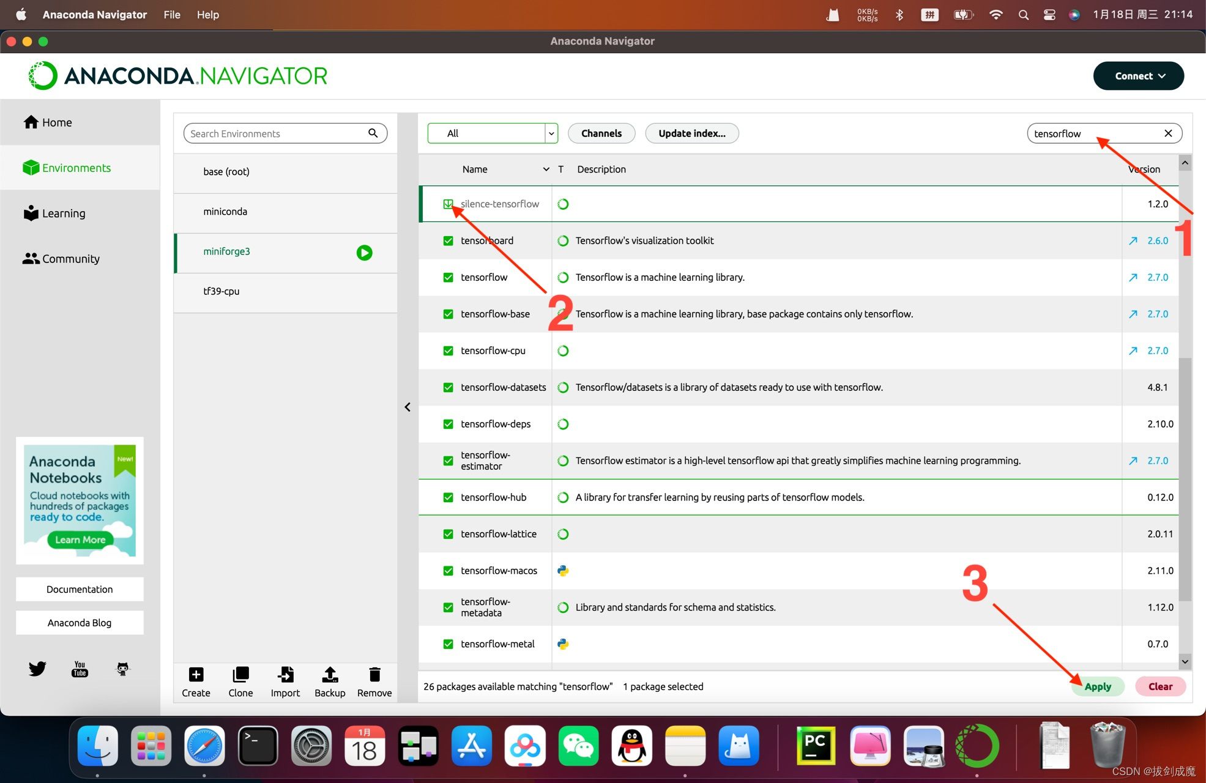This screenshot has width=1206, height=783.
Task: Open Anaconda's YouTube icon link
Action: (80, 669)
